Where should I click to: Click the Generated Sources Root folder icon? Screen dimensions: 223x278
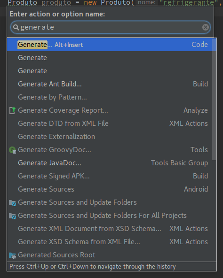point(12,255)
